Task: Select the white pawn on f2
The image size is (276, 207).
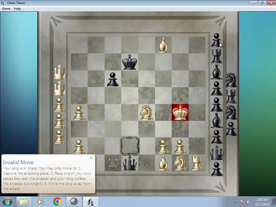Action: 163,146
